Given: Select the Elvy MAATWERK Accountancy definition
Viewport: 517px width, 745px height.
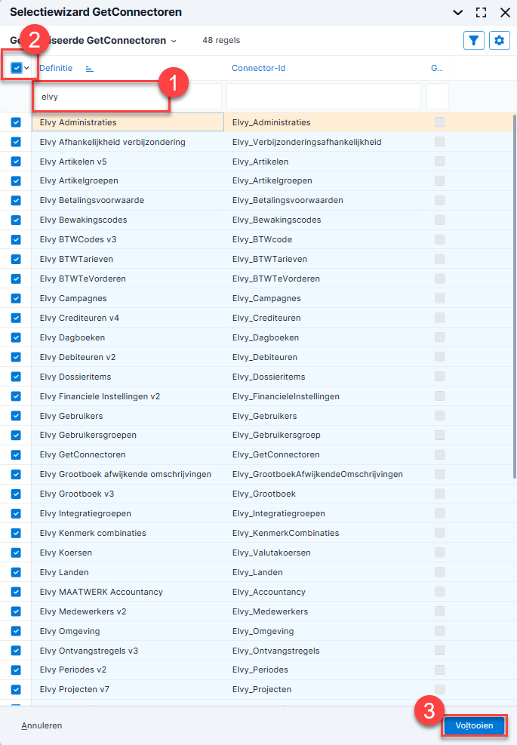Looking at the screenshot, I should 101,592.
